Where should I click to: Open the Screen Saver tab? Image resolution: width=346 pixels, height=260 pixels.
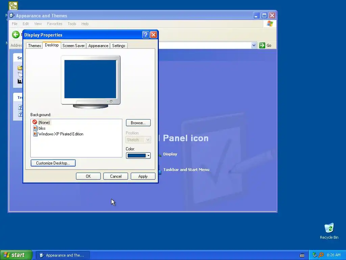[73, 46]
